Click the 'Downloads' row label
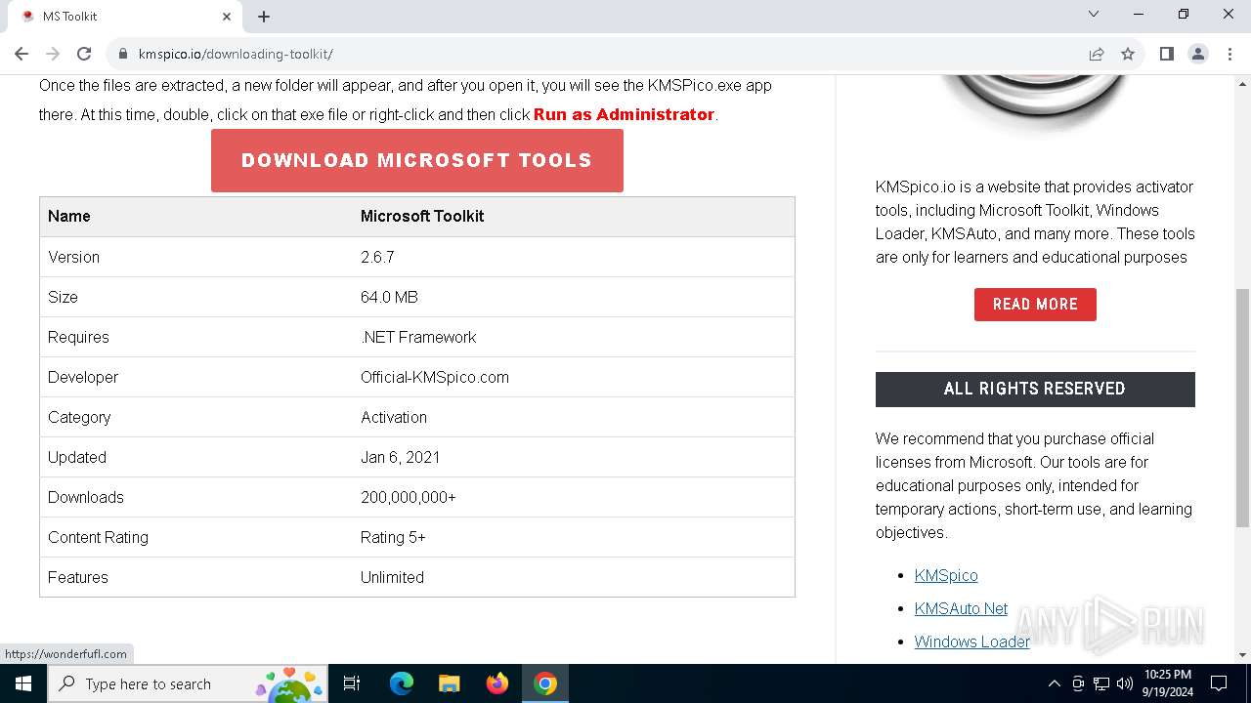Viewport: 1251px width, 703px height. click(x=86, y=497)
